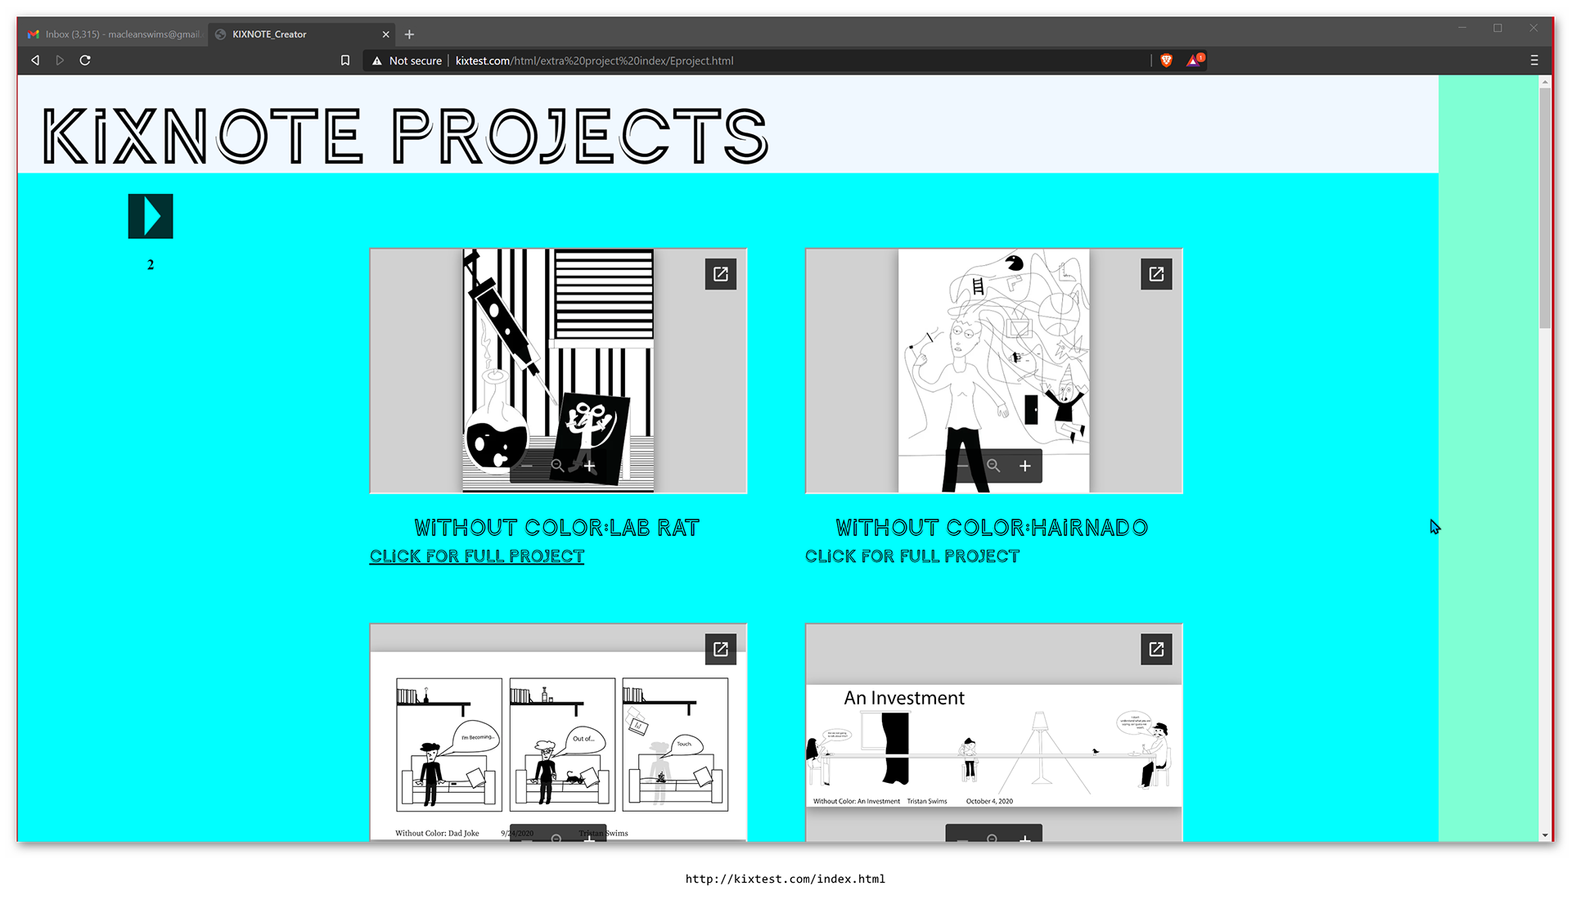Open the browser hamburger menu
This screenshot has height=900, width=1571.
pos(1534,61)
